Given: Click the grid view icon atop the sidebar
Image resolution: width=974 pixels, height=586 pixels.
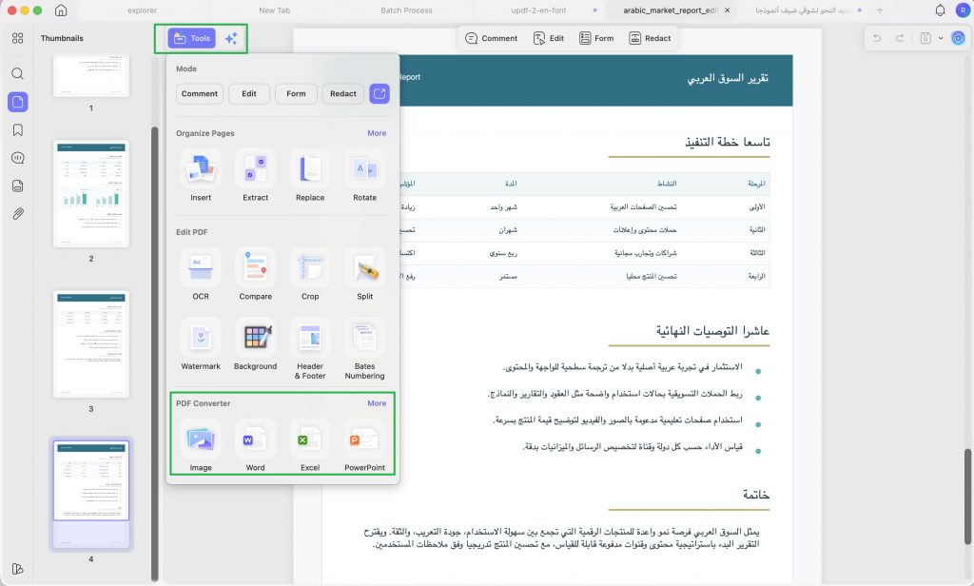Looking at the screenshot, I should point(17,38).
